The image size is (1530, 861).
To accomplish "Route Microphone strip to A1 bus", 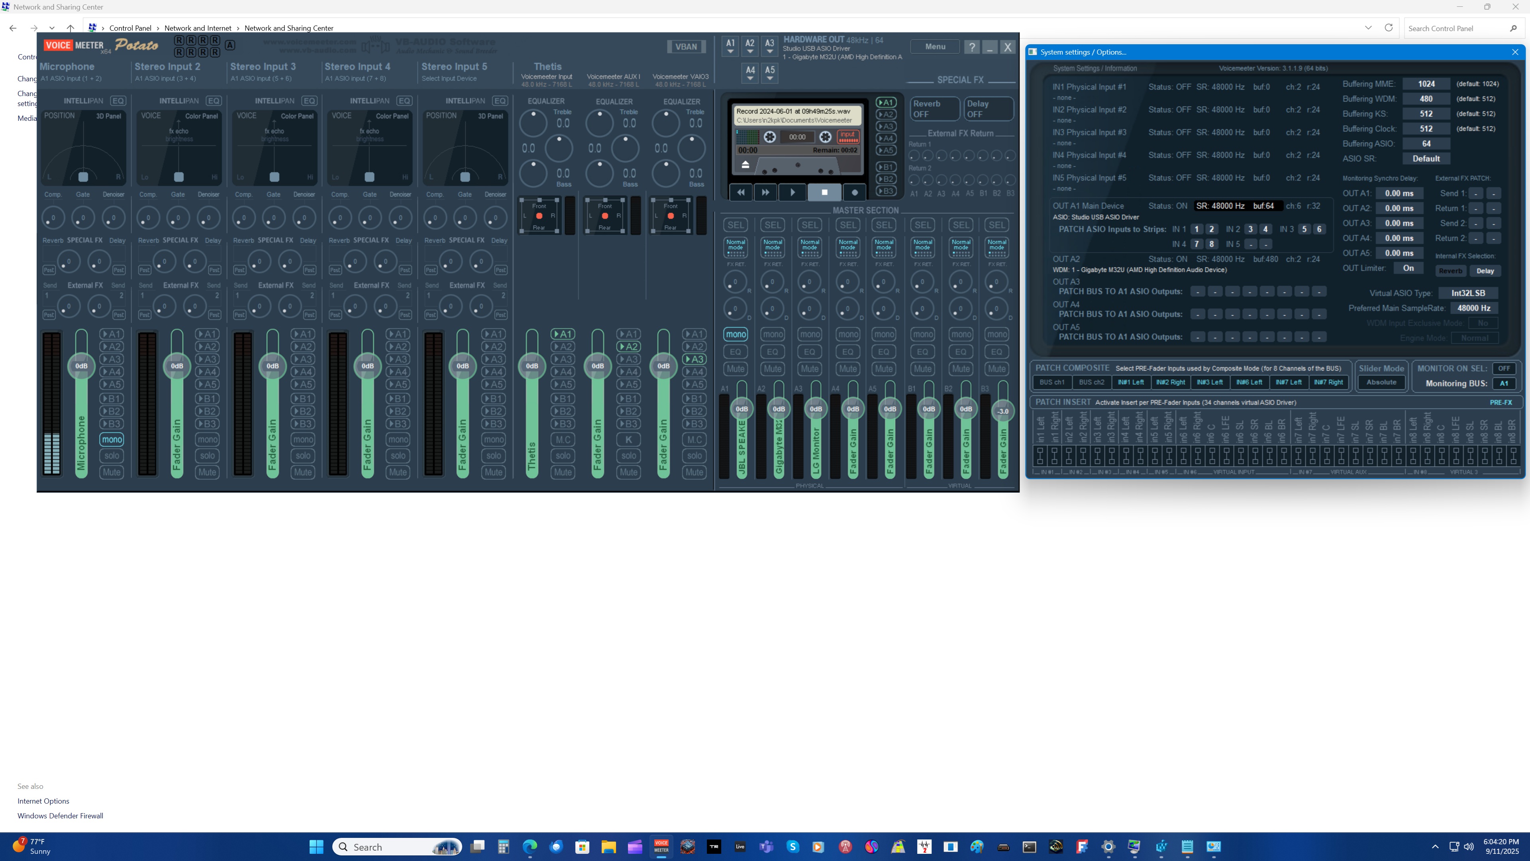I will (x=112, y=334).
